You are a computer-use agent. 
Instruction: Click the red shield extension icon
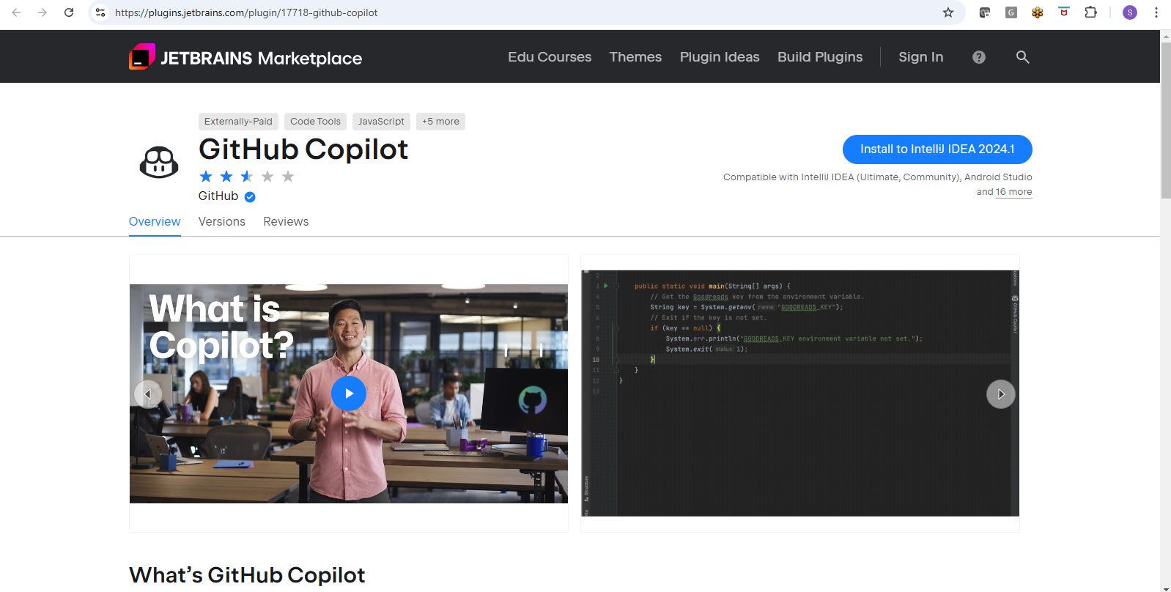(x=1064, y=12)
